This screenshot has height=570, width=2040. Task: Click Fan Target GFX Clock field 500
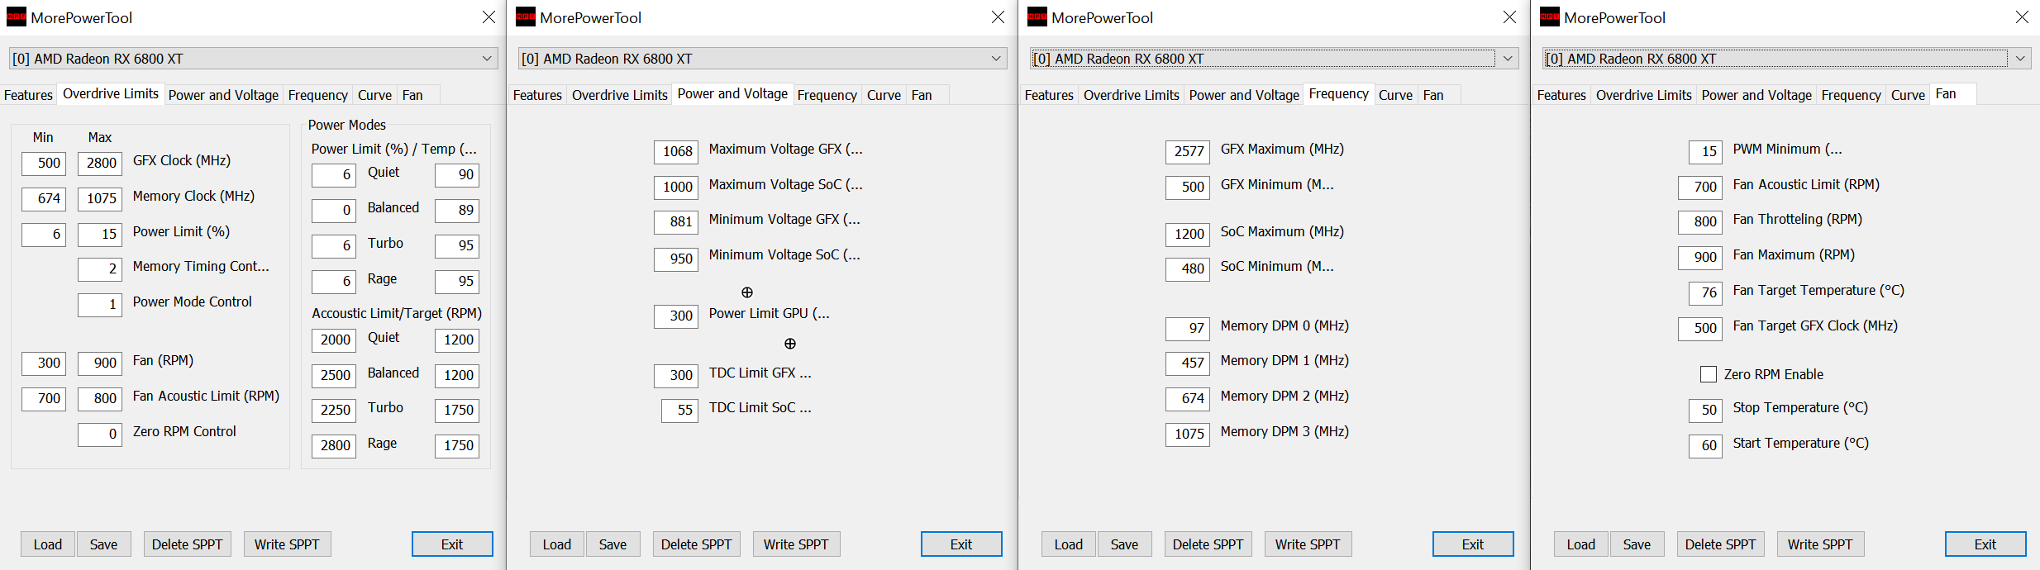click(1700, 329)
